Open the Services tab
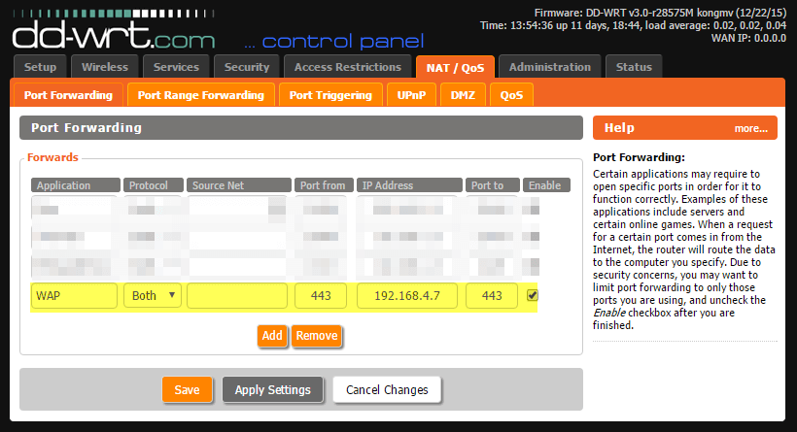Screen dimensions: 797x432 (x=176, y=67)
